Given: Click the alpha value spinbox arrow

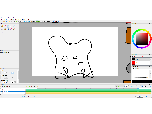Looking at the screenshot, I should (x=150, y=77).
